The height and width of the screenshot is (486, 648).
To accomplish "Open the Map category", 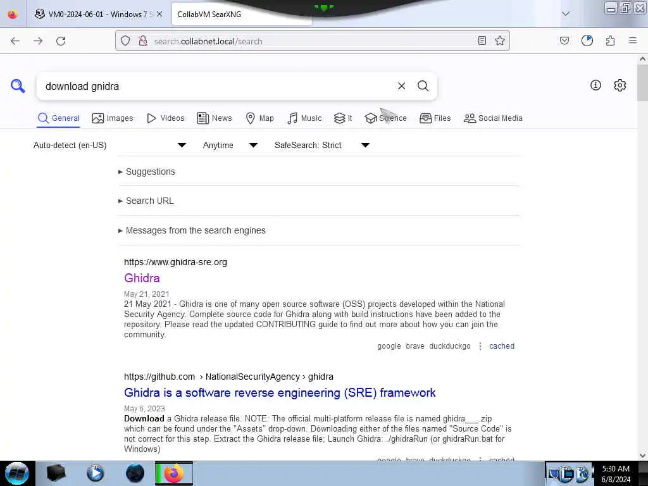I will pyautogui.click(x=259, y=118).
